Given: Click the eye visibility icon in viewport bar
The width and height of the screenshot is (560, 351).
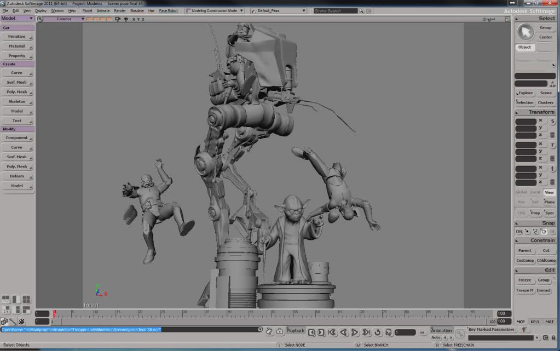Looking at the screenshot, I should coord(126,19).
